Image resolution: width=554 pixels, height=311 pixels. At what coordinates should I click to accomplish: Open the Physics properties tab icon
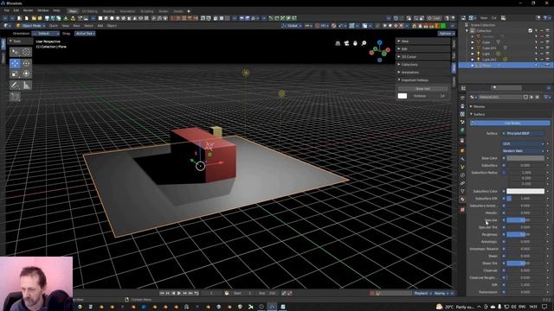(462, 175)
